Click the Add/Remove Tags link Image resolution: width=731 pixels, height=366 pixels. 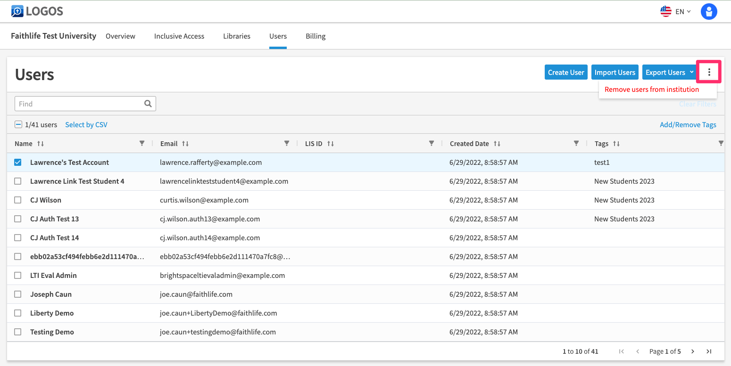(688, 125)
